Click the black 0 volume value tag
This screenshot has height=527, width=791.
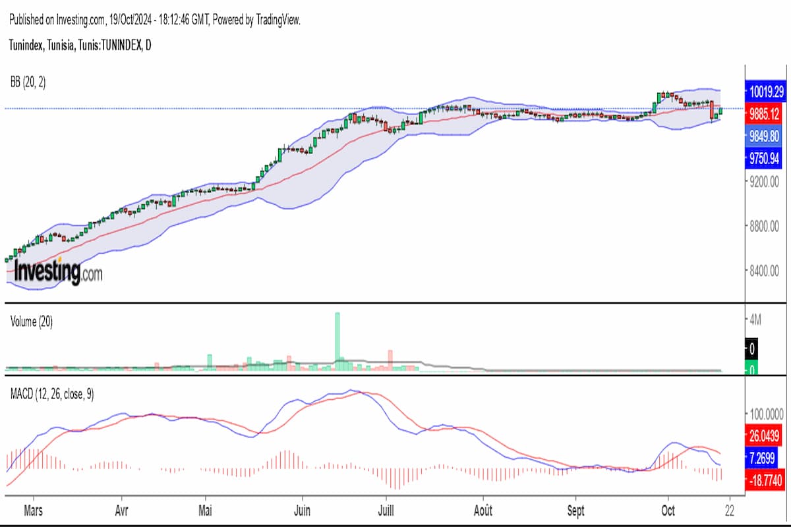tap(751, 348)
